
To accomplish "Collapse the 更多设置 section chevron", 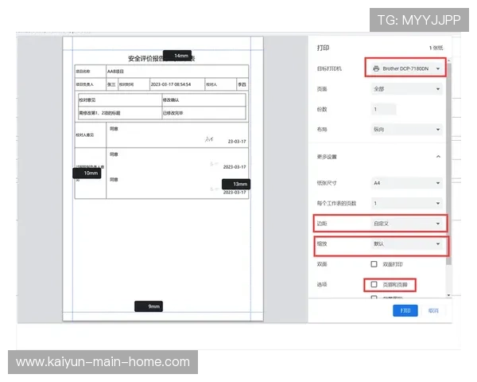I will [x=437, y=157].
